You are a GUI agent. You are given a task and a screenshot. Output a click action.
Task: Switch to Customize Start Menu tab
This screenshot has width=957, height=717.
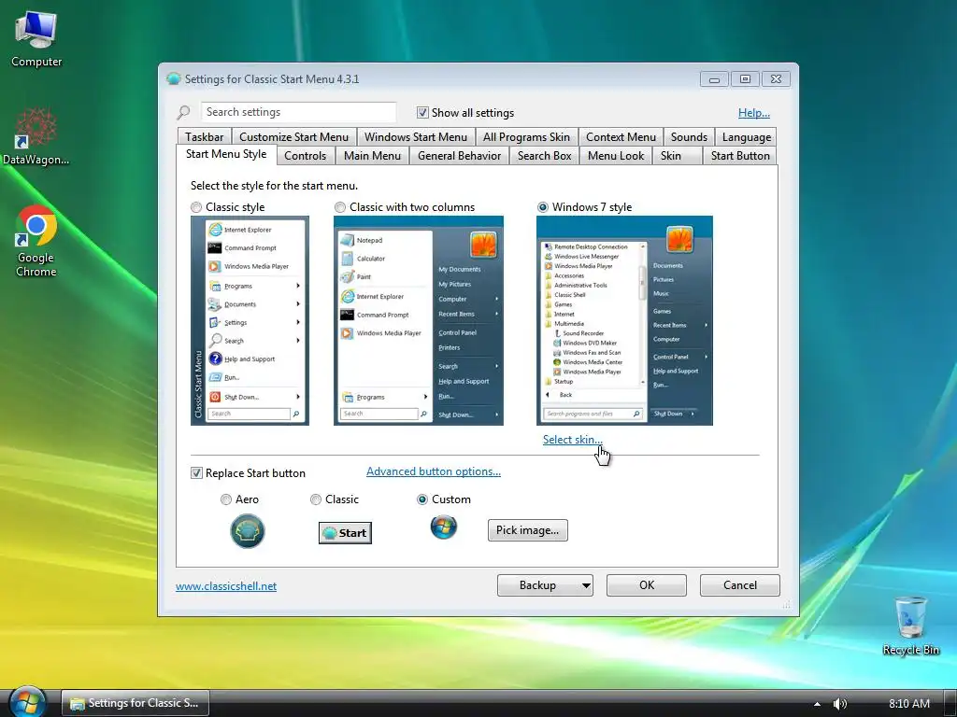[x=293, y=137]
